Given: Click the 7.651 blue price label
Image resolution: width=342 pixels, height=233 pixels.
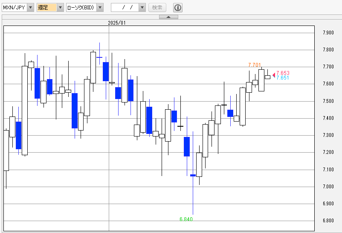Looking at the screenshot, I should coord(283,78).
